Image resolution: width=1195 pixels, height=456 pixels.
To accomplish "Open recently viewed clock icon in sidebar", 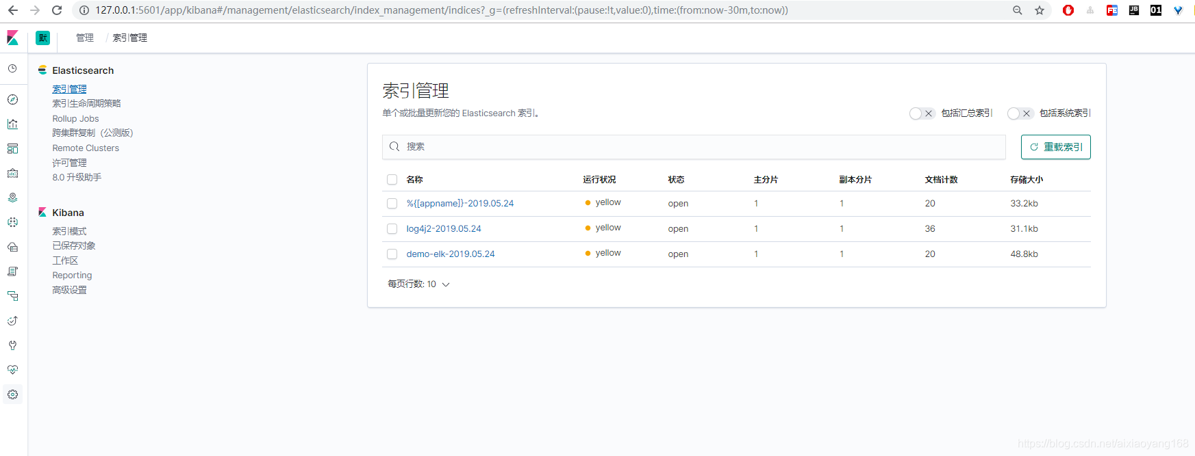I will click(x=12, y=68).
